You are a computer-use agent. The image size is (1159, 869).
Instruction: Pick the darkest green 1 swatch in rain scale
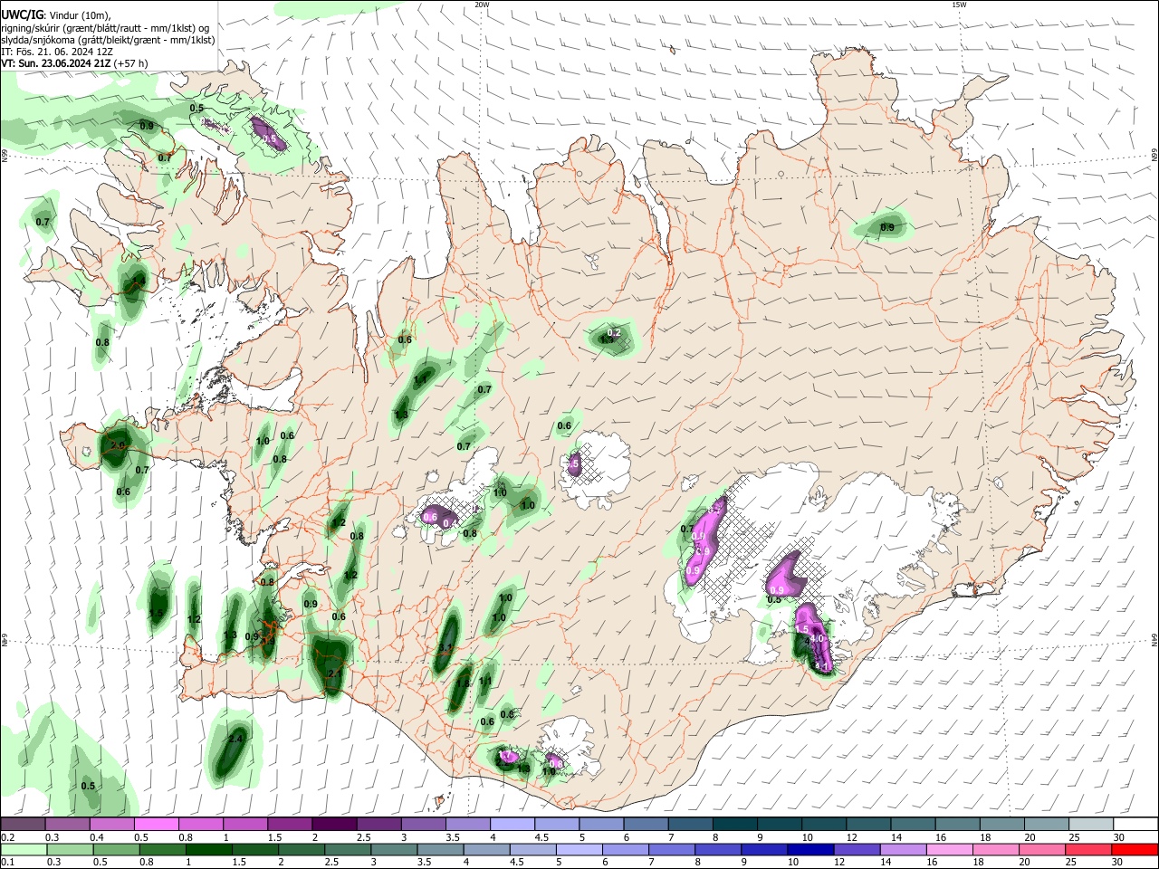(x=207, y=850)
